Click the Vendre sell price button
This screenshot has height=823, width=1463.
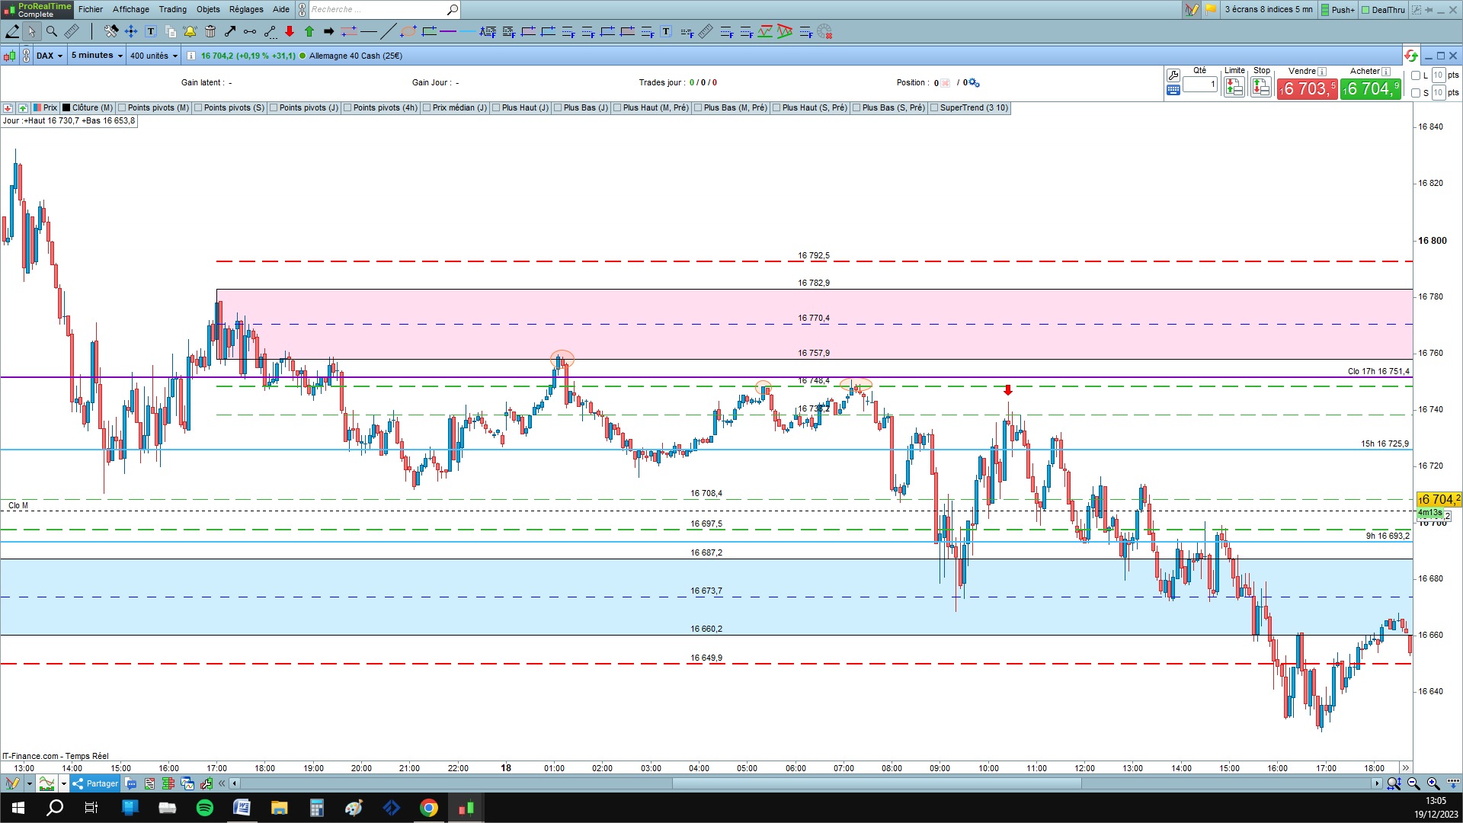pos(1307,89)
